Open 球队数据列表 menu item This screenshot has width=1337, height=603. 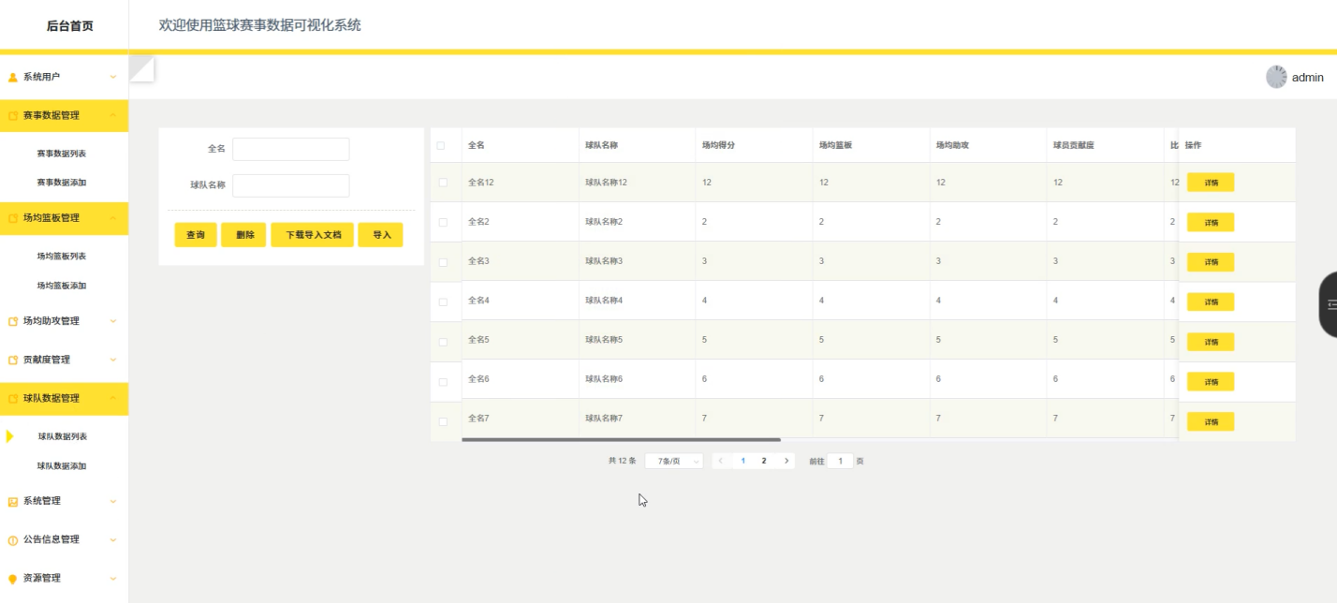tap(63, 436)
